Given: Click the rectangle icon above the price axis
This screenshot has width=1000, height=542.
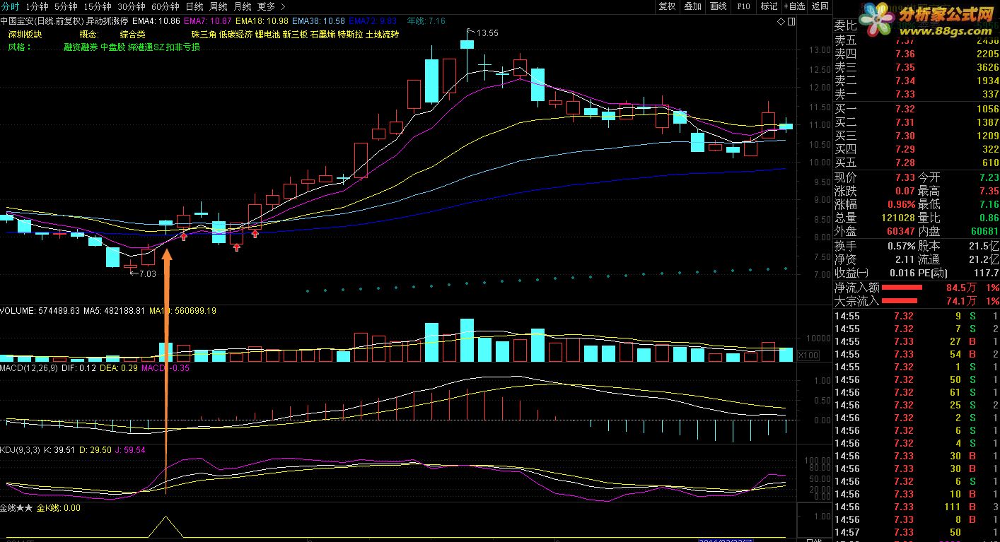Looking at the screenshot, I should [x=791, y=22].
